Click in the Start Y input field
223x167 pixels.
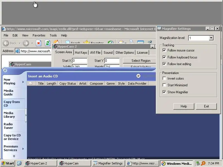112,61
